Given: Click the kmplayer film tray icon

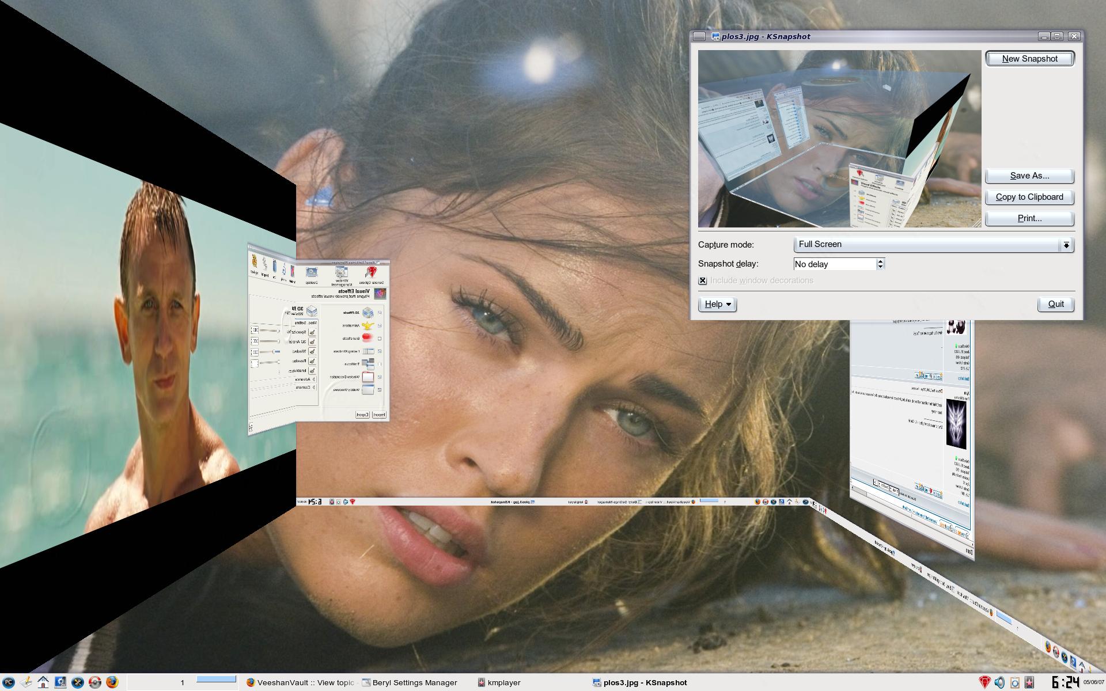Looking at the screenshot, I should (1030, 682).
